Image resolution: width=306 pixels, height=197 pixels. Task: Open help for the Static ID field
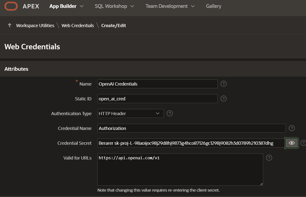point(223,99)
